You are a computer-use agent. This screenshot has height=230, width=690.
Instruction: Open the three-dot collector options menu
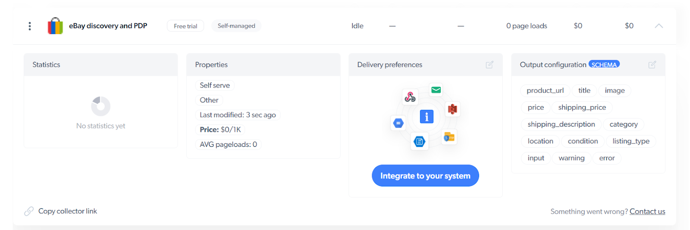pyautogui.click(x=30, y=26)
